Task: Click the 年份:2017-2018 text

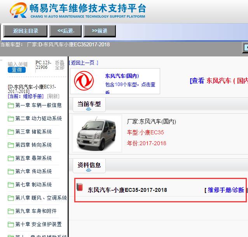Action: coord(147,143)
